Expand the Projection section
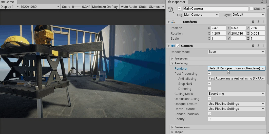This screenshot has width=269, height=134. [172, 59]
